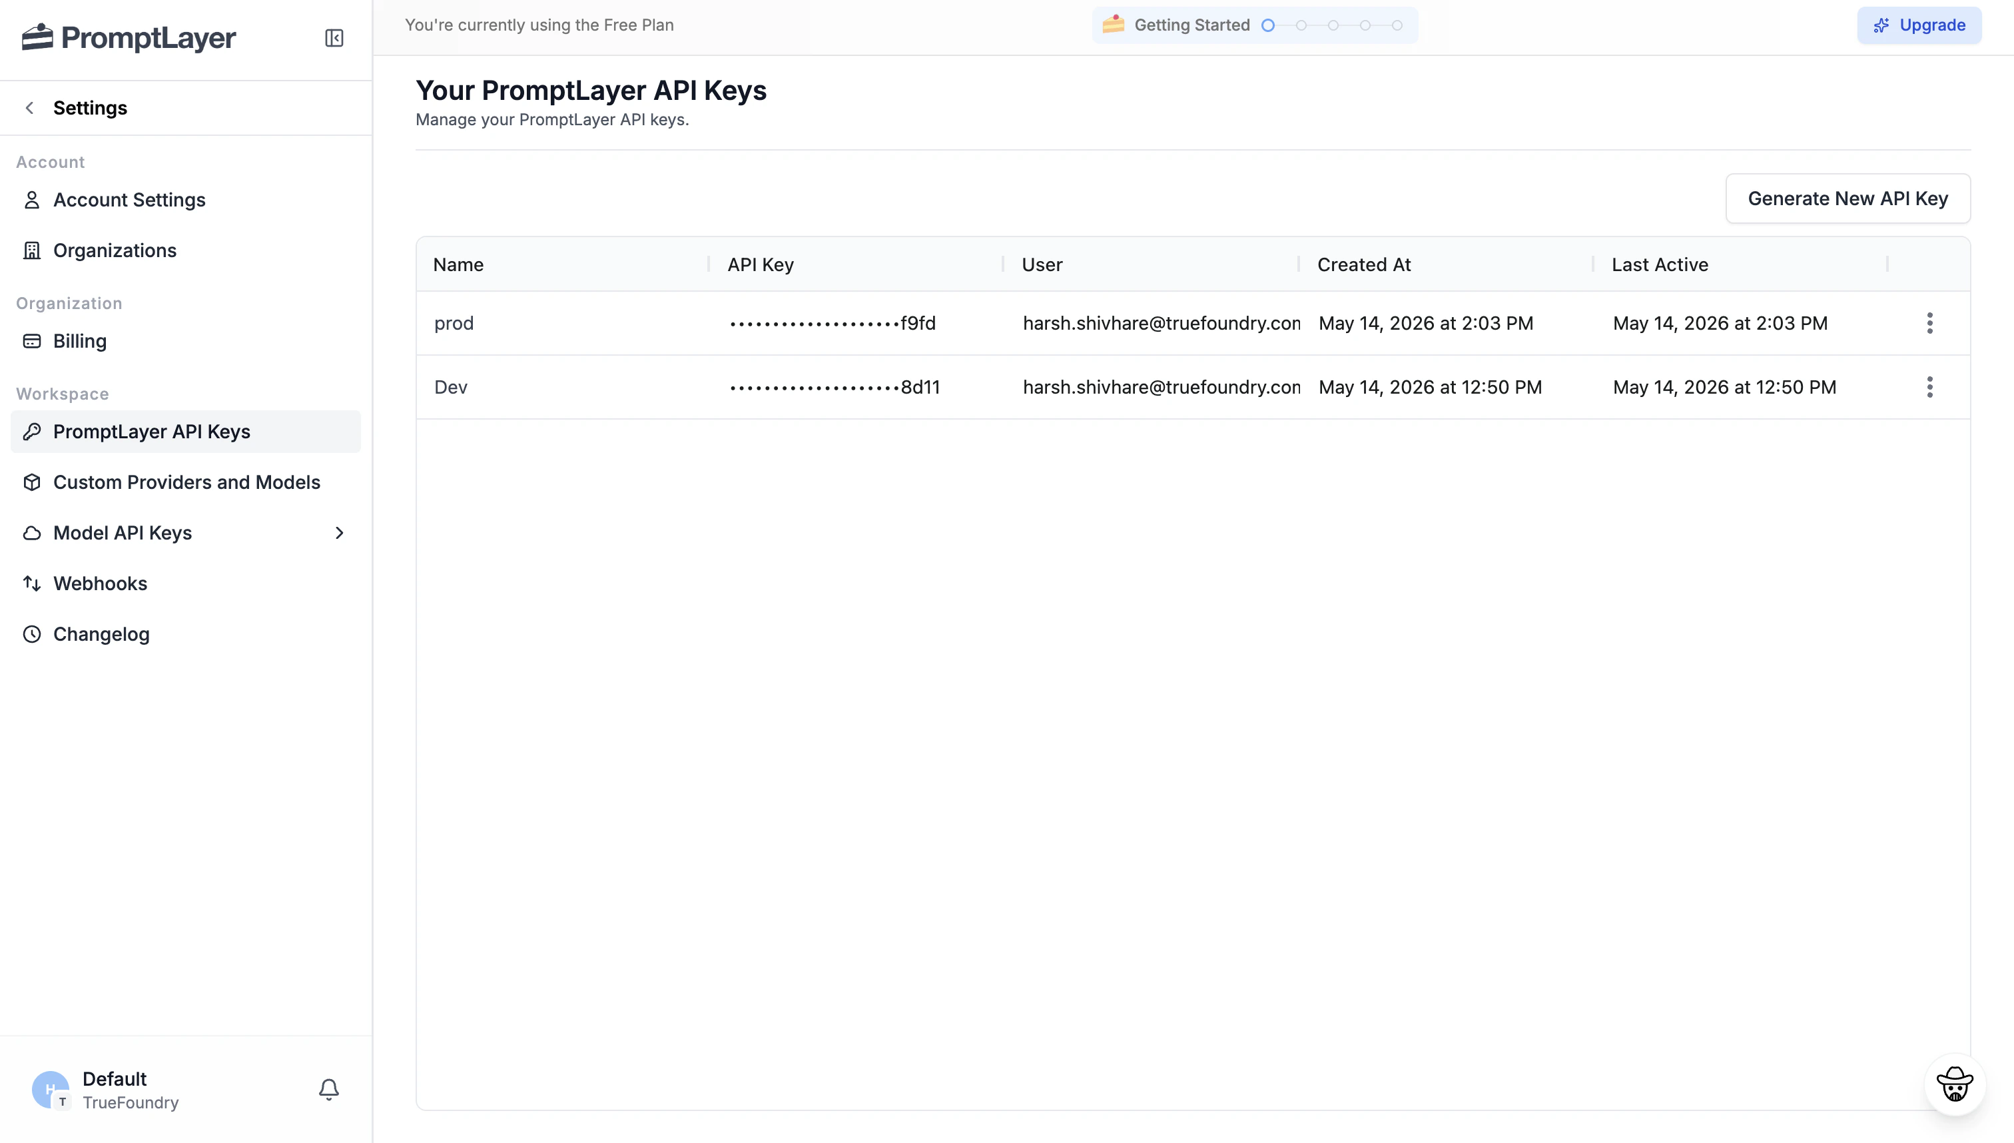Click the masked key ending f9fd
This screenshot has height=1143, width=2014.
833,324
